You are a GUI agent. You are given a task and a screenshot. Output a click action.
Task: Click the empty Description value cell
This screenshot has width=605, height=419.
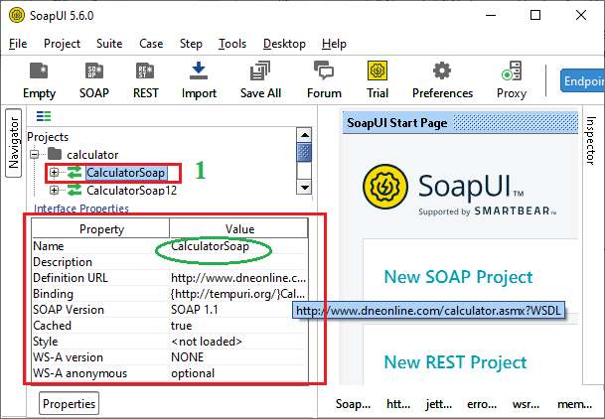pyautogui.click(x=238, y=262)
